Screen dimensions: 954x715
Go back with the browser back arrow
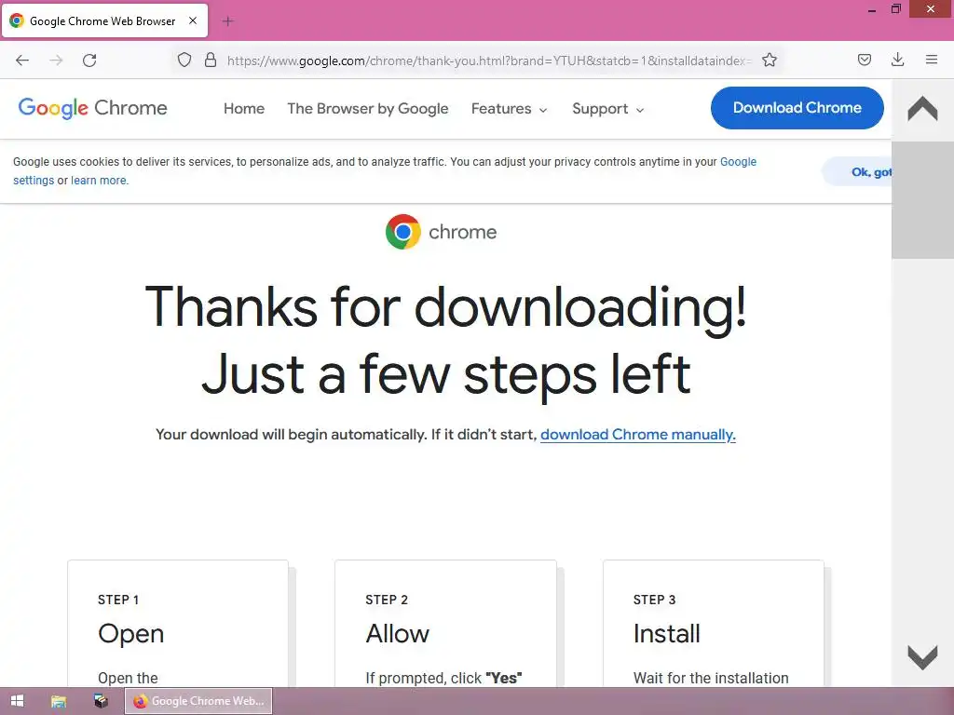click(x=22, y=61)
